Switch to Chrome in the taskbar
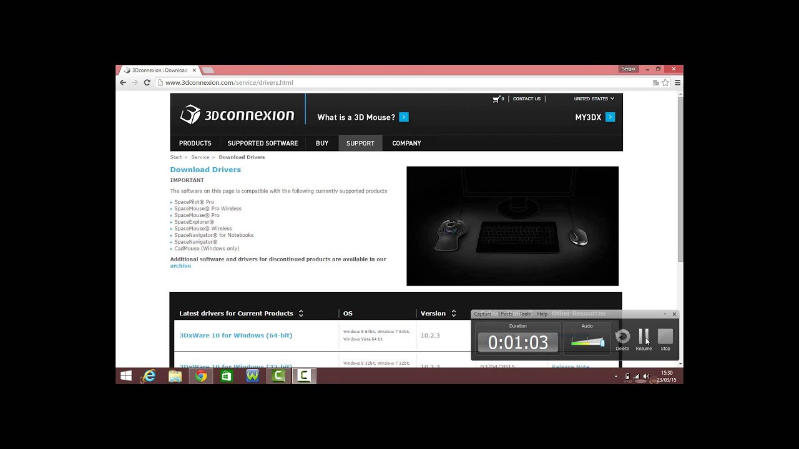799x449 pixels. click(x=200, y=376)
